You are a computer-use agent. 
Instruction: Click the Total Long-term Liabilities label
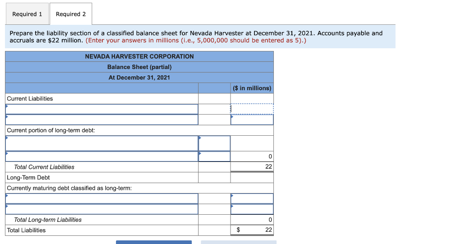(48, 220)
